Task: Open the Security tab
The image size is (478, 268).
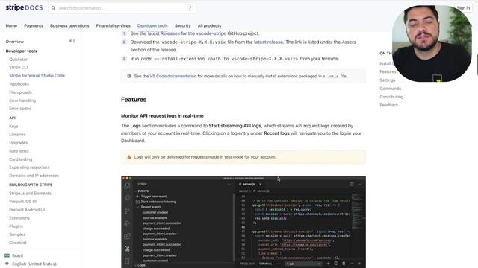Action: tap(182, 26)
